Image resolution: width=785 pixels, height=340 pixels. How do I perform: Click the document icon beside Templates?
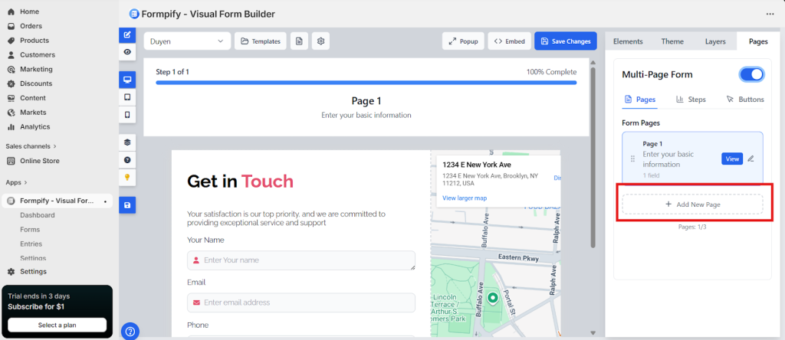tap(299, 41)
